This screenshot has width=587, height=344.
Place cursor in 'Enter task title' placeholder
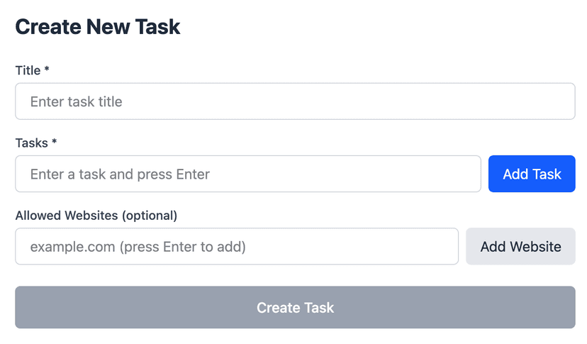coord(77,101)
